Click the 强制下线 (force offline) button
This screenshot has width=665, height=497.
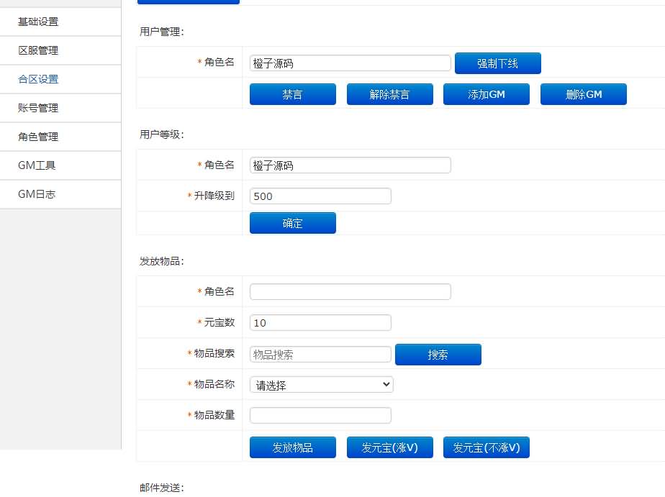tap(497, 63)
